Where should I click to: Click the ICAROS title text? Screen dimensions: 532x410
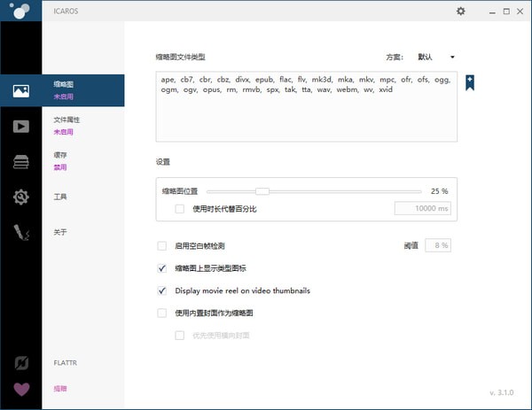pos(66,12)
